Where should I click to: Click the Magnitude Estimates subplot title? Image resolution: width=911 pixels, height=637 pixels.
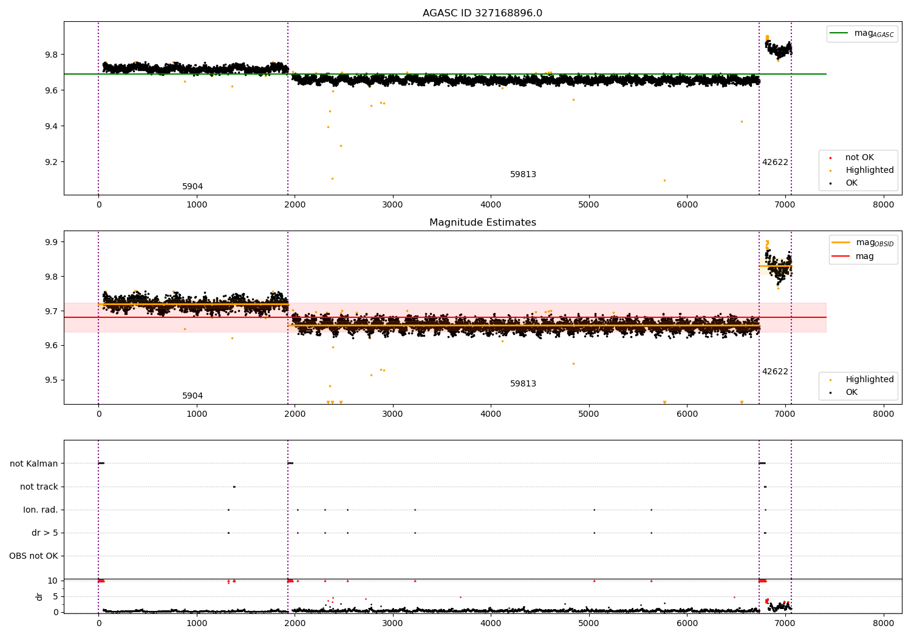coord(482,223)
